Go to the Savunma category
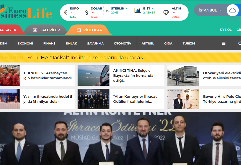The width and height of the screenshot is (241, 165). tap(95, 43)
